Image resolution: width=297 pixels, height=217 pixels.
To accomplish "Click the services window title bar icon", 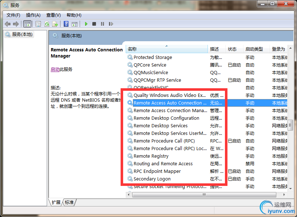I will [x=6, y=5].
